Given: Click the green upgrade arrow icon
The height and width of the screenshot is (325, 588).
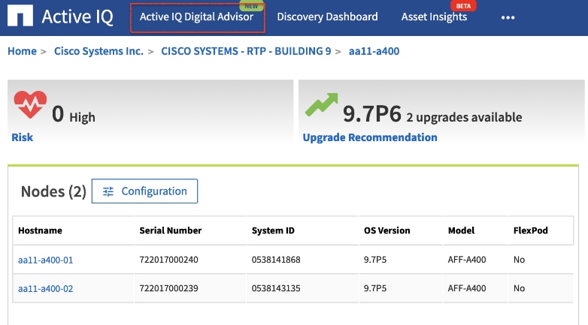Looking at the screenshot, I should point(322,104).
